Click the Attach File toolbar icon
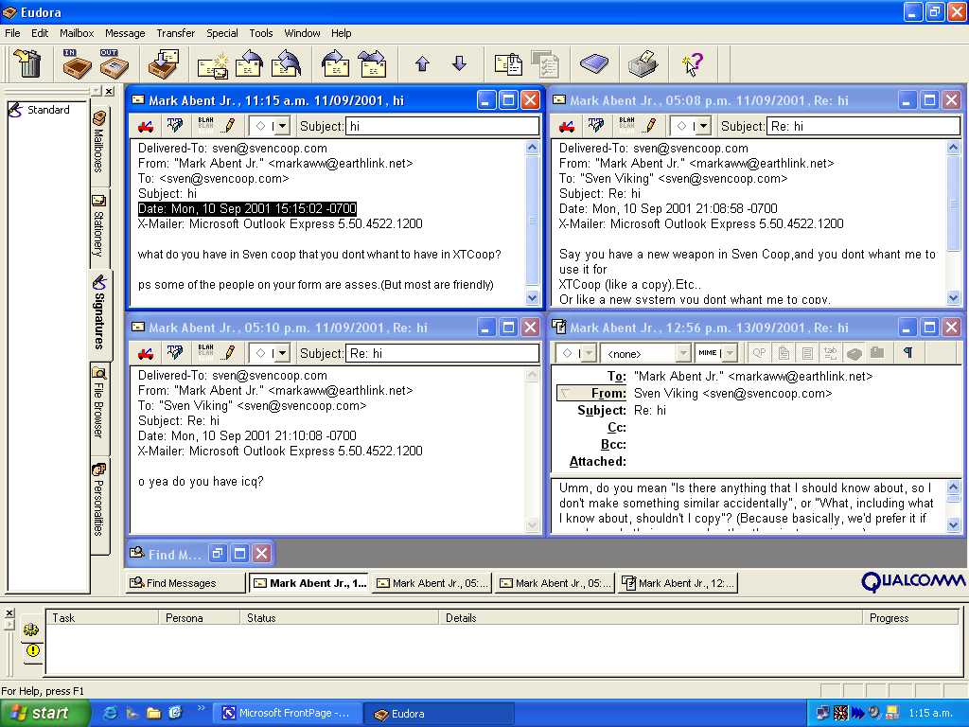 (x=508, y=63)
